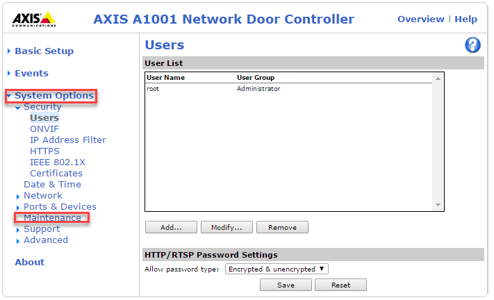
Task: Collapse the Security submenu arrow
Action: [18, 108]
